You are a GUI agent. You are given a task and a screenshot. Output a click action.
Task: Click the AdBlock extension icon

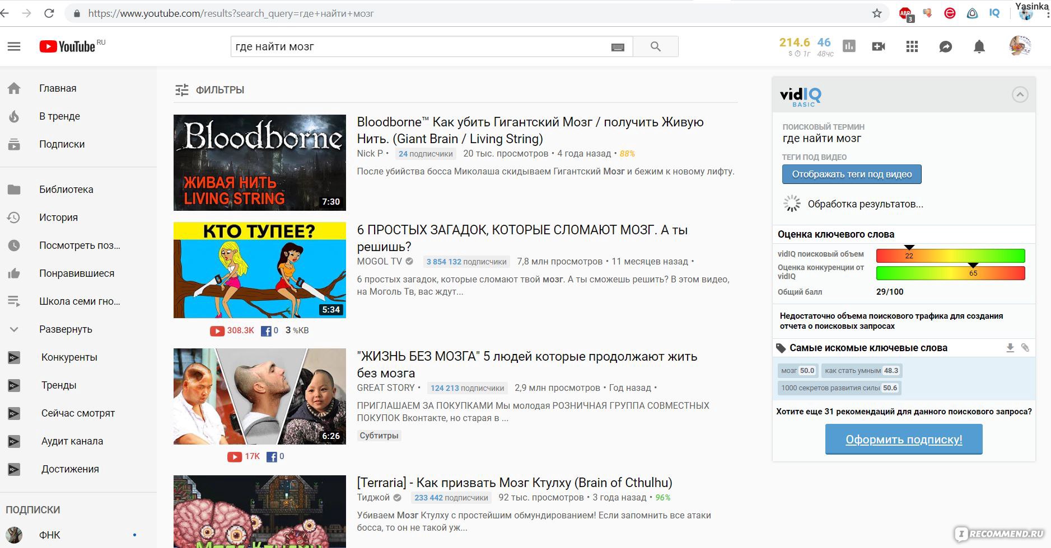pos(905,14)
